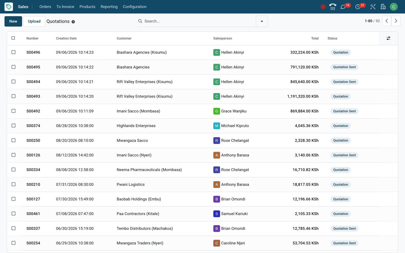Select the checkbox for order S00496
Image resolution: width=405 pixels, height=253 pixels.
point(13,52)
